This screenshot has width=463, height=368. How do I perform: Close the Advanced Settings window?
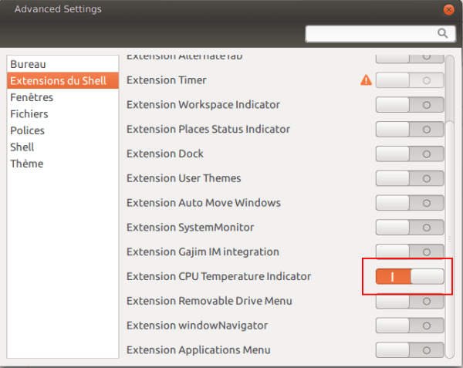(x=448, y=9)
